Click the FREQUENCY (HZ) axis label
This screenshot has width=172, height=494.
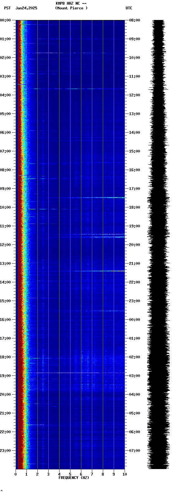pos(74,478)
